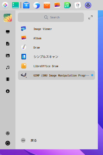Screen dimensions: 103x155
Task: Open シンプルスキャン scanner app
Action: coord(56,57)
